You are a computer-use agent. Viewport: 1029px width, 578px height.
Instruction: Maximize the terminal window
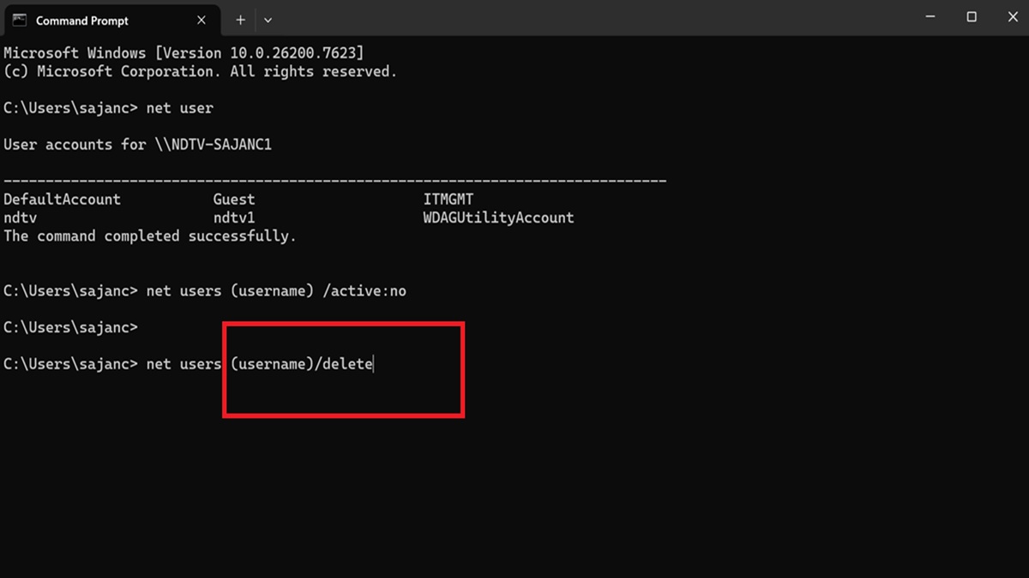point(972,17)
